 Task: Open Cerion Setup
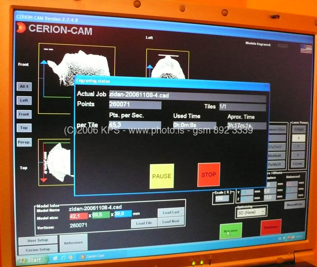coord(38,250)
